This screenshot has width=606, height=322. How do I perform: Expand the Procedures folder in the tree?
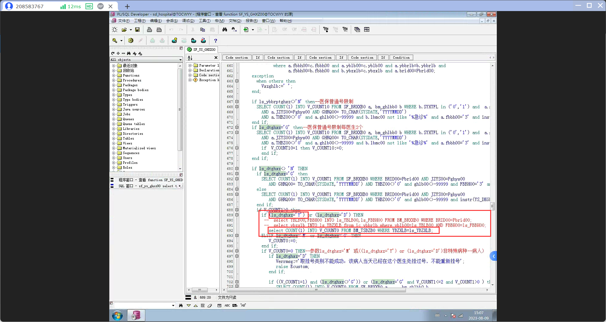tap(114, 80)
